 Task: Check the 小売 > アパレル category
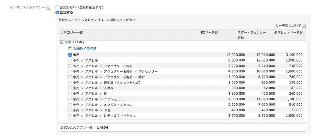pos(70,60)
